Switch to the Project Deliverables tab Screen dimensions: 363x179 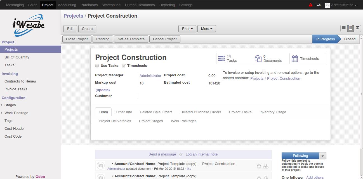pyautogui.click(x=115, y=121)
